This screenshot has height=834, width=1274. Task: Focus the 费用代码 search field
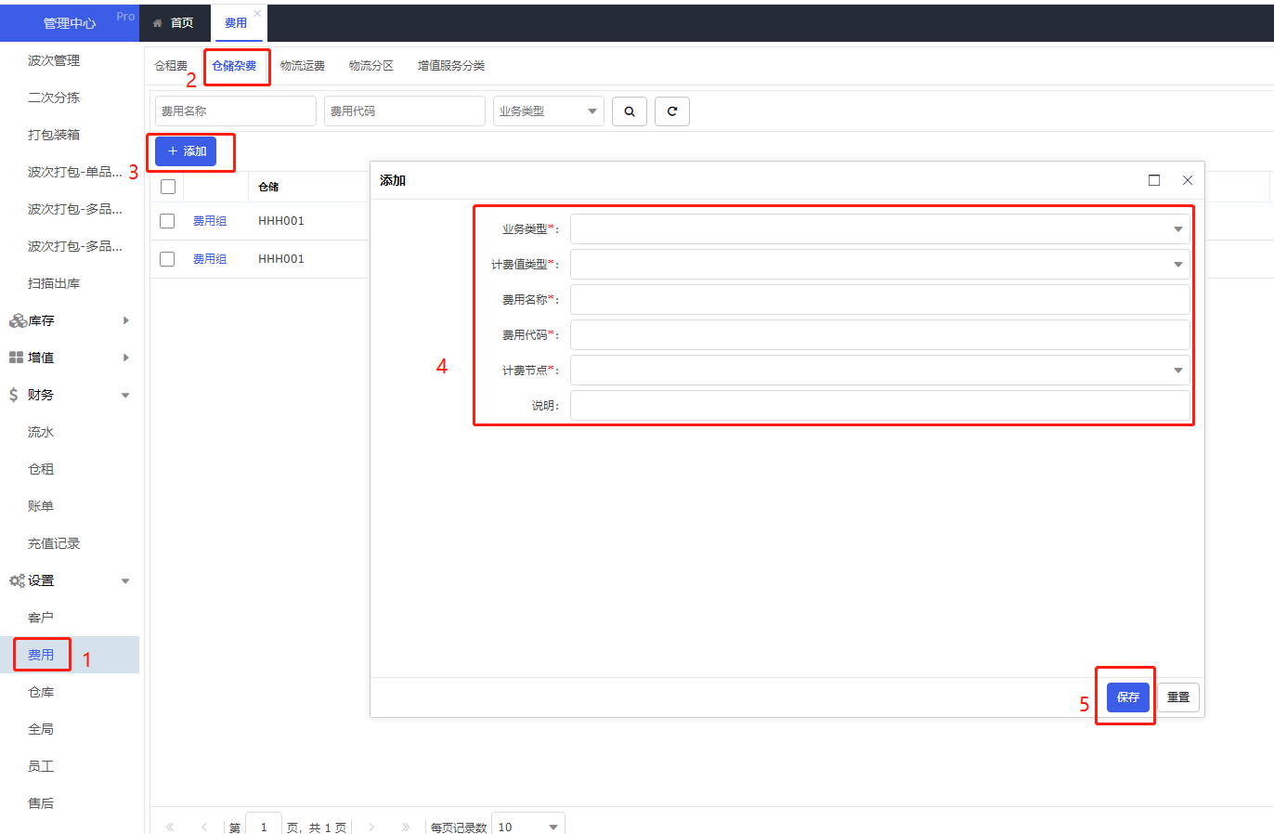pos(405,111)
